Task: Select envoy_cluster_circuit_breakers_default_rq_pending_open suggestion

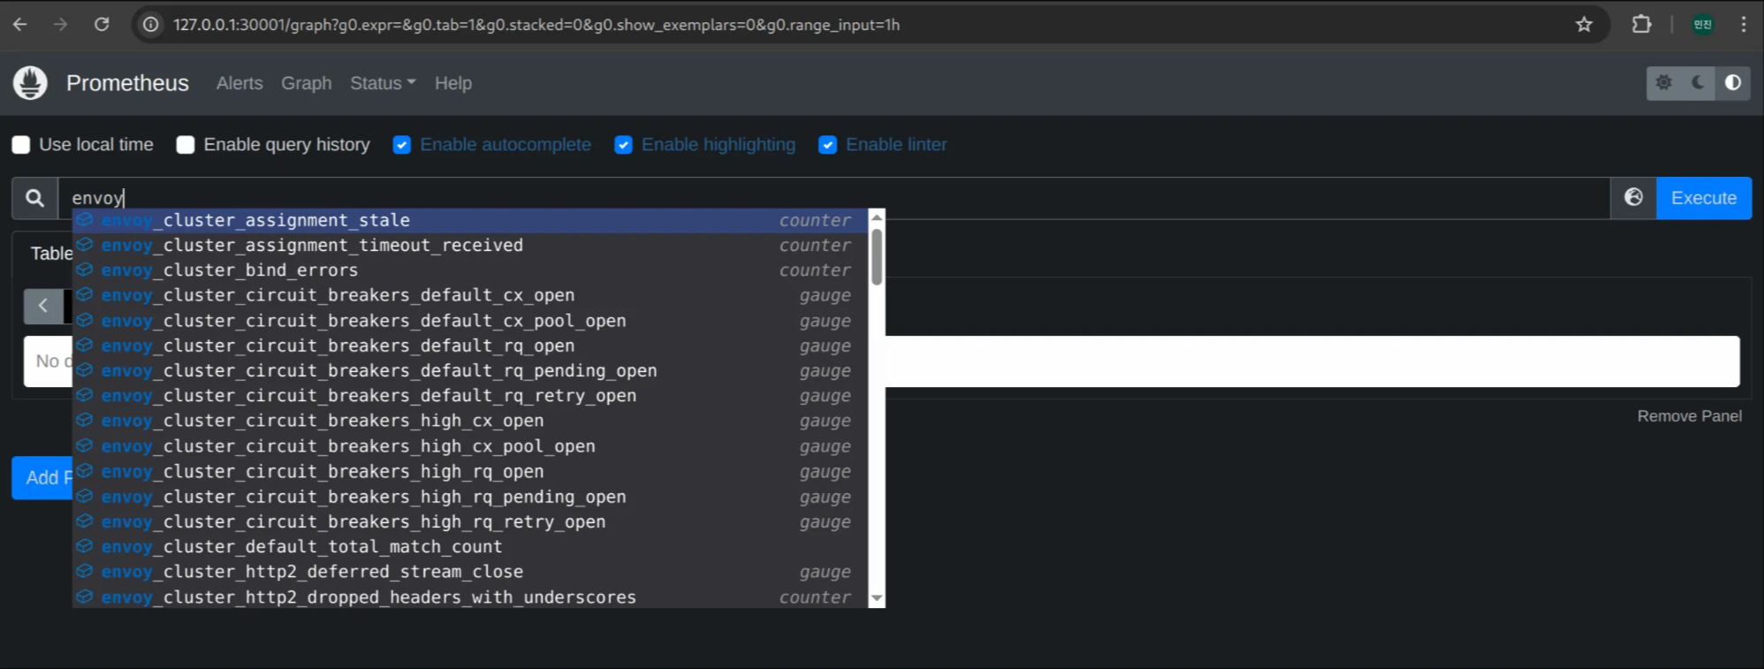Action: click(470, 370)
